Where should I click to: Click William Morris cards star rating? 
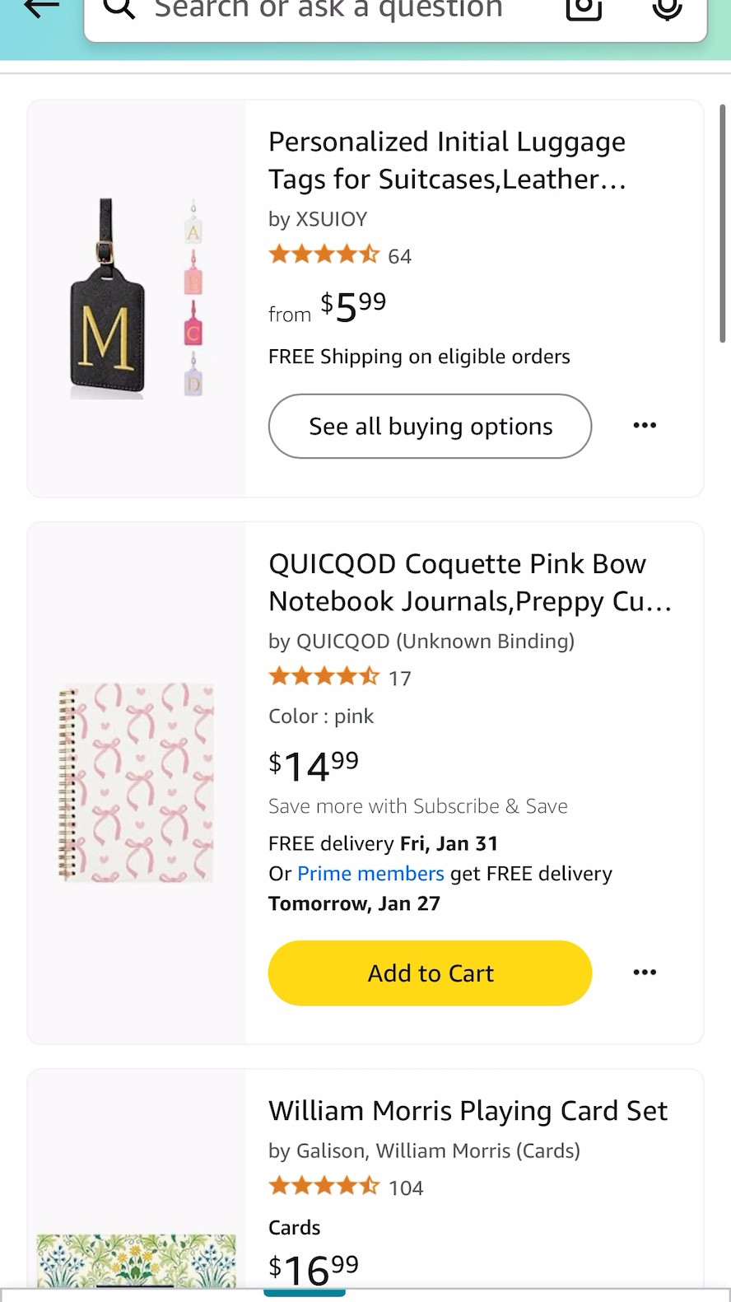point(324,1187)
